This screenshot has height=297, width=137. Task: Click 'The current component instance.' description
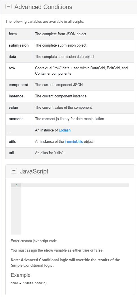(x=61, y=96)
